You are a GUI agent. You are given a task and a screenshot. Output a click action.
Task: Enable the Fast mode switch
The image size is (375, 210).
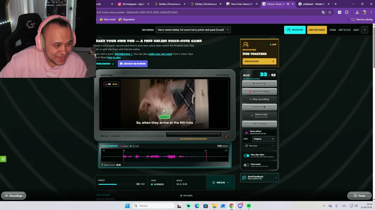[x=246, y=165]
